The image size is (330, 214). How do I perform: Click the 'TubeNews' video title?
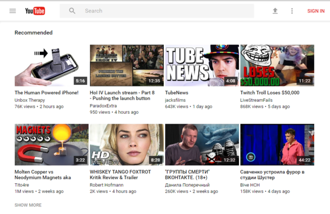(176, 93)
